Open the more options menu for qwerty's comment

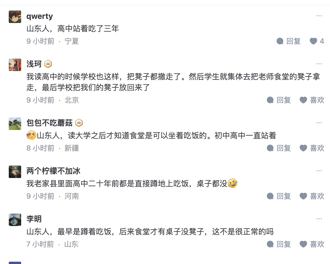[x=319, y=16]
